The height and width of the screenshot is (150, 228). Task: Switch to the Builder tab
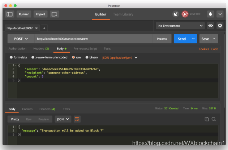click(x=100, y=14)
